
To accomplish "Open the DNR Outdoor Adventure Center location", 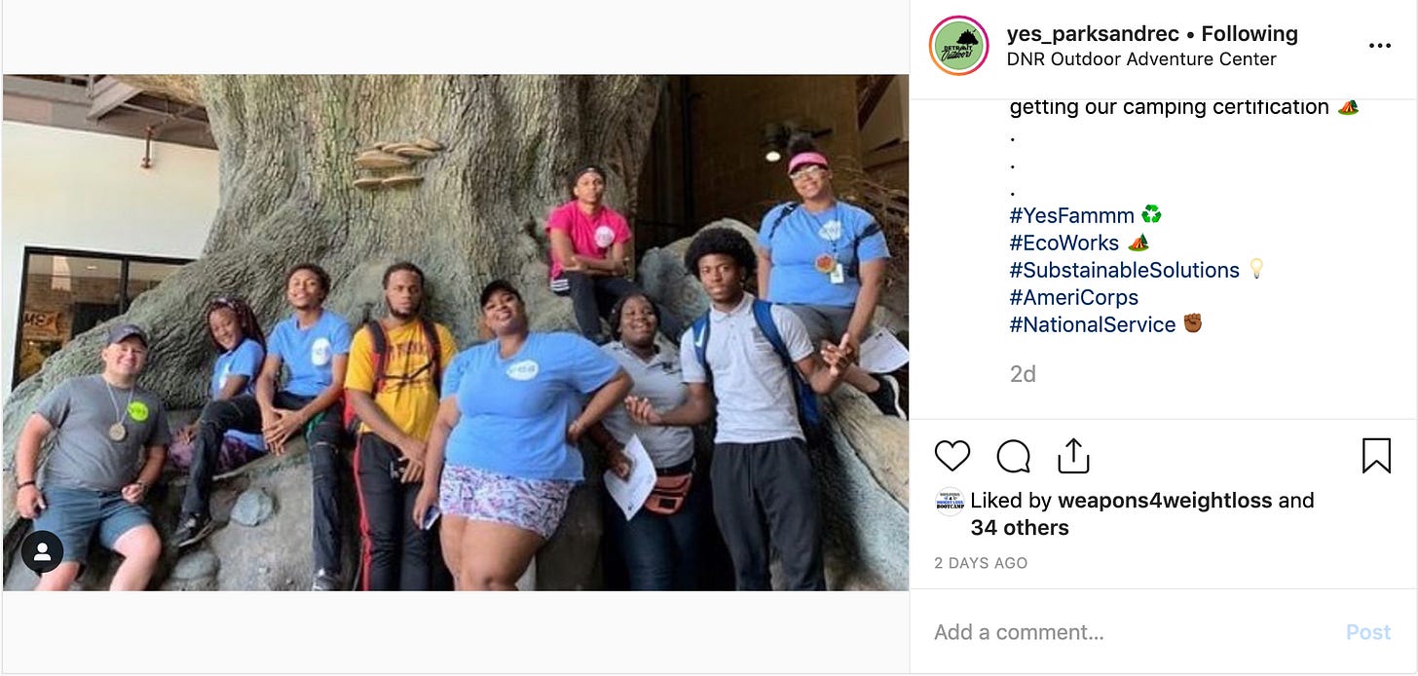I will tap(1141, 59).
